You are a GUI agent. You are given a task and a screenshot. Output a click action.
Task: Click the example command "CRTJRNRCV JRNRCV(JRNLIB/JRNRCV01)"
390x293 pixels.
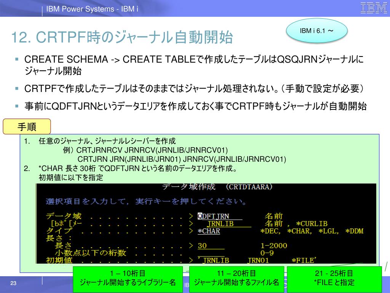(x=152, y=150)
